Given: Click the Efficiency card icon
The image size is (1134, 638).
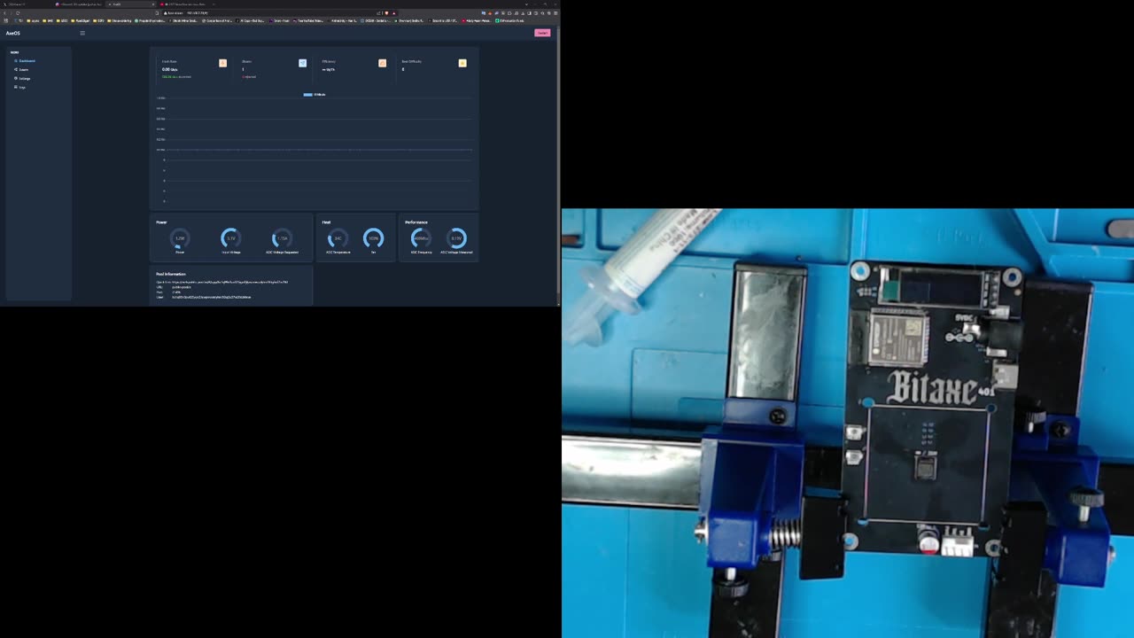Looking at the screenshot, I should tap(382, 63).
